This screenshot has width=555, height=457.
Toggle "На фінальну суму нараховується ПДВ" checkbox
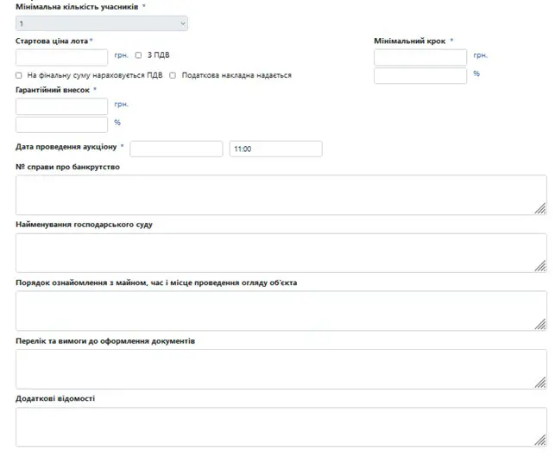(x=19, y=75)
